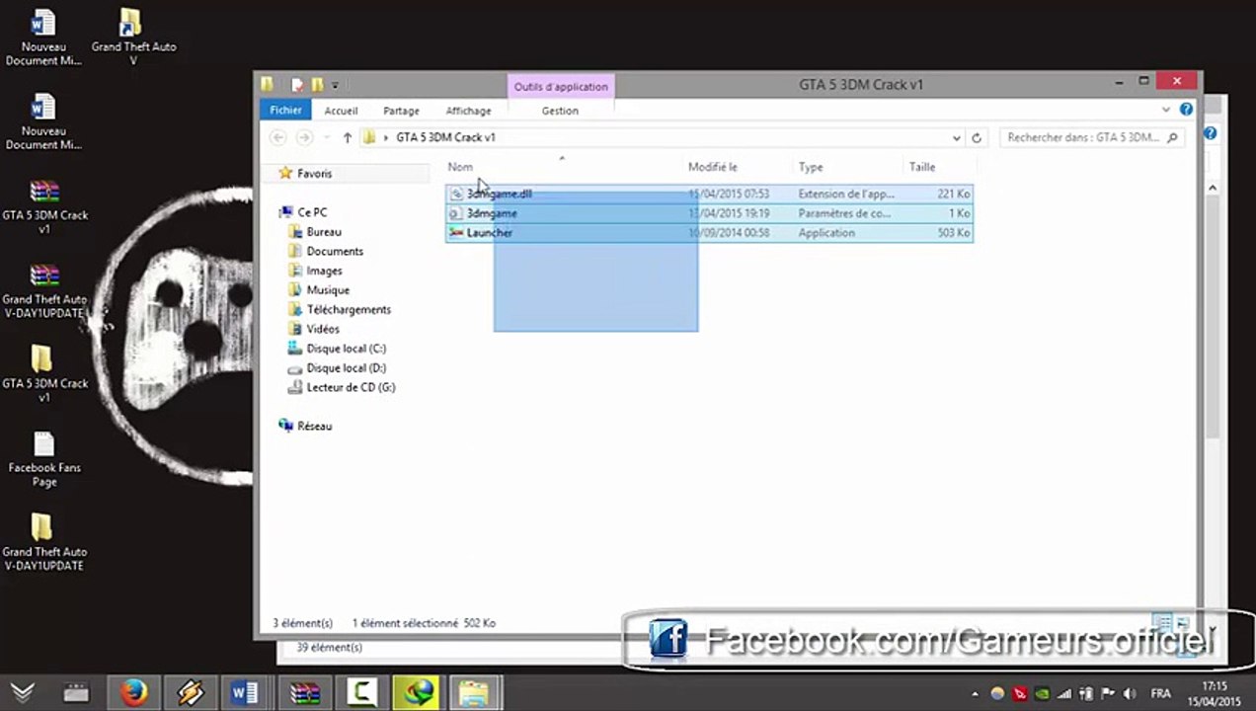
Task: Open Disque local (C:)
Action: coord(346,349)
